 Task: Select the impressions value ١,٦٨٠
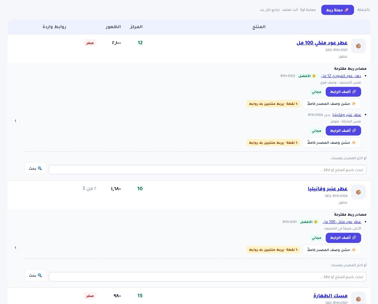click(116, 189)
